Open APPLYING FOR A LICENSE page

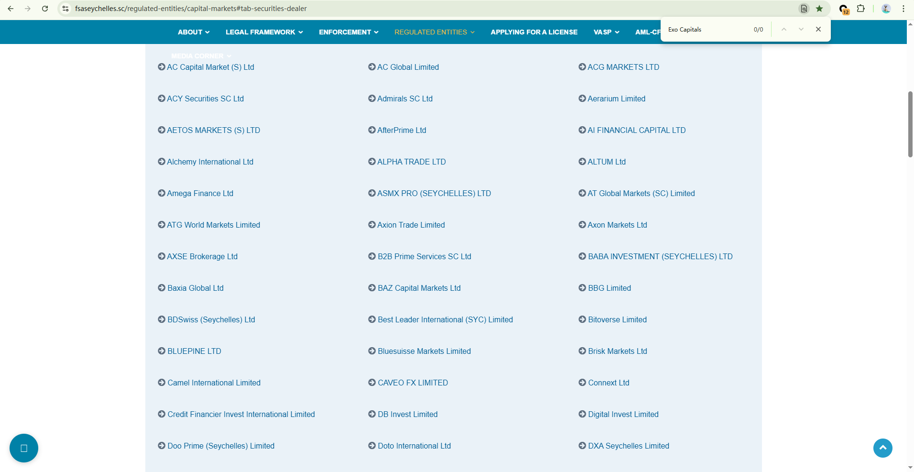[534, 32]
